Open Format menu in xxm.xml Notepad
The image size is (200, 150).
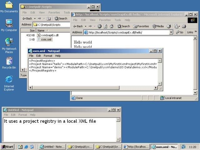click(48, 56)
